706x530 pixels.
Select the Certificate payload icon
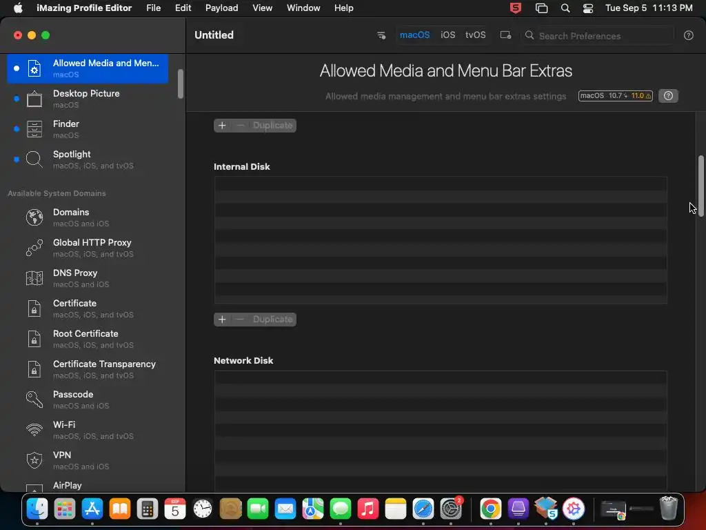(34, 308)
